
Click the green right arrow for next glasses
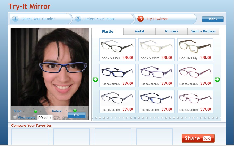coord(217,79)
